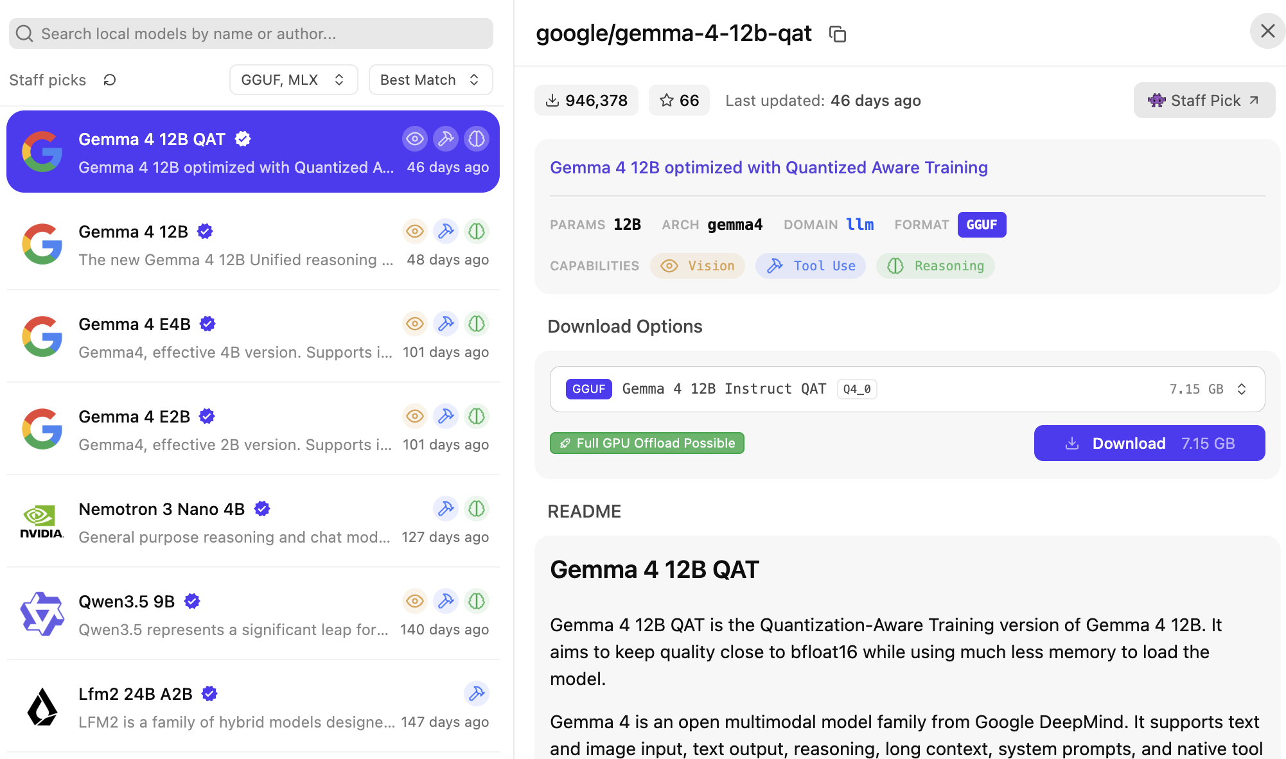Viewport: 1286px width, 759px height.
Task: Open the Best Match sort dropdown
Action: tap(430, 80)
